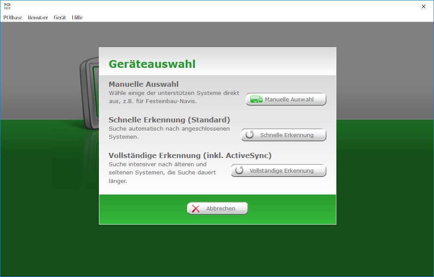Screen dimensions: 434x277
Task: Open the Gerät menu
Action: 60,18
